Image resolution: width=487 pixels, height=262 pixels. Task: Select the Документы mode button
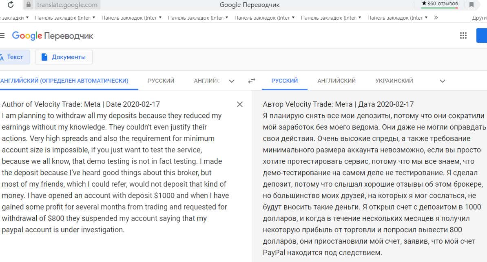coord(64,57)
